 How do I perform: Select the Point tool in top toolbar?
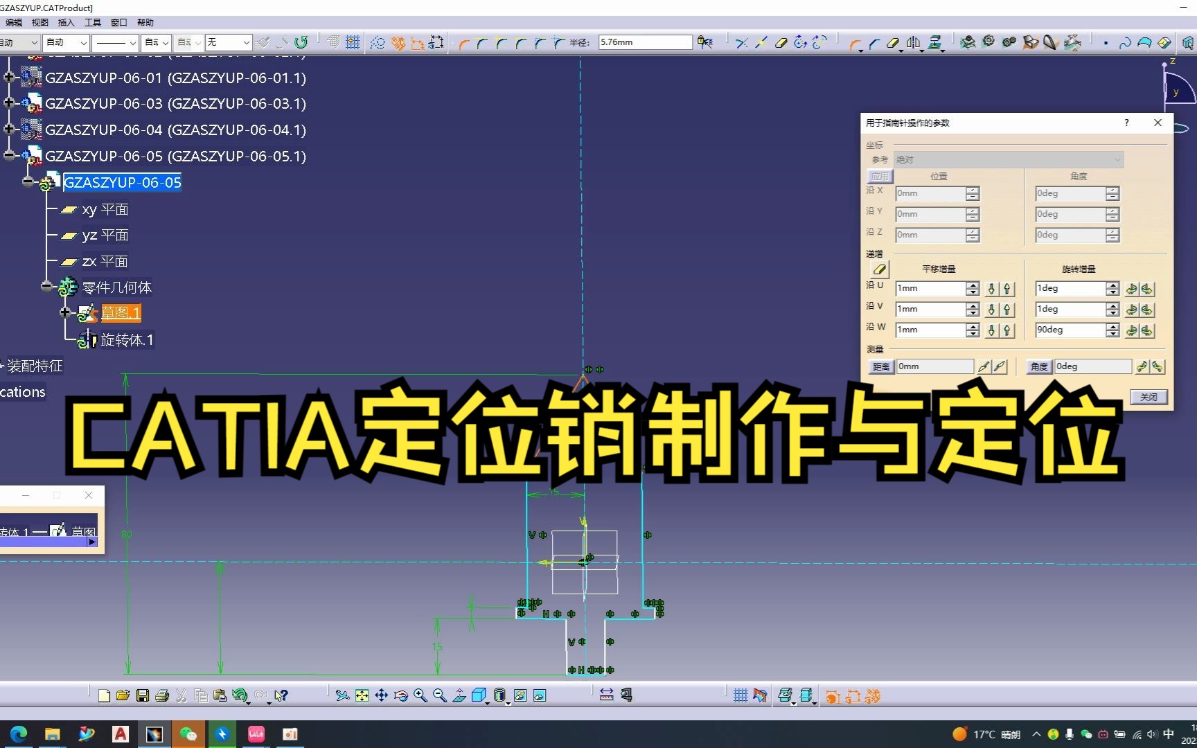point(1106,43)
